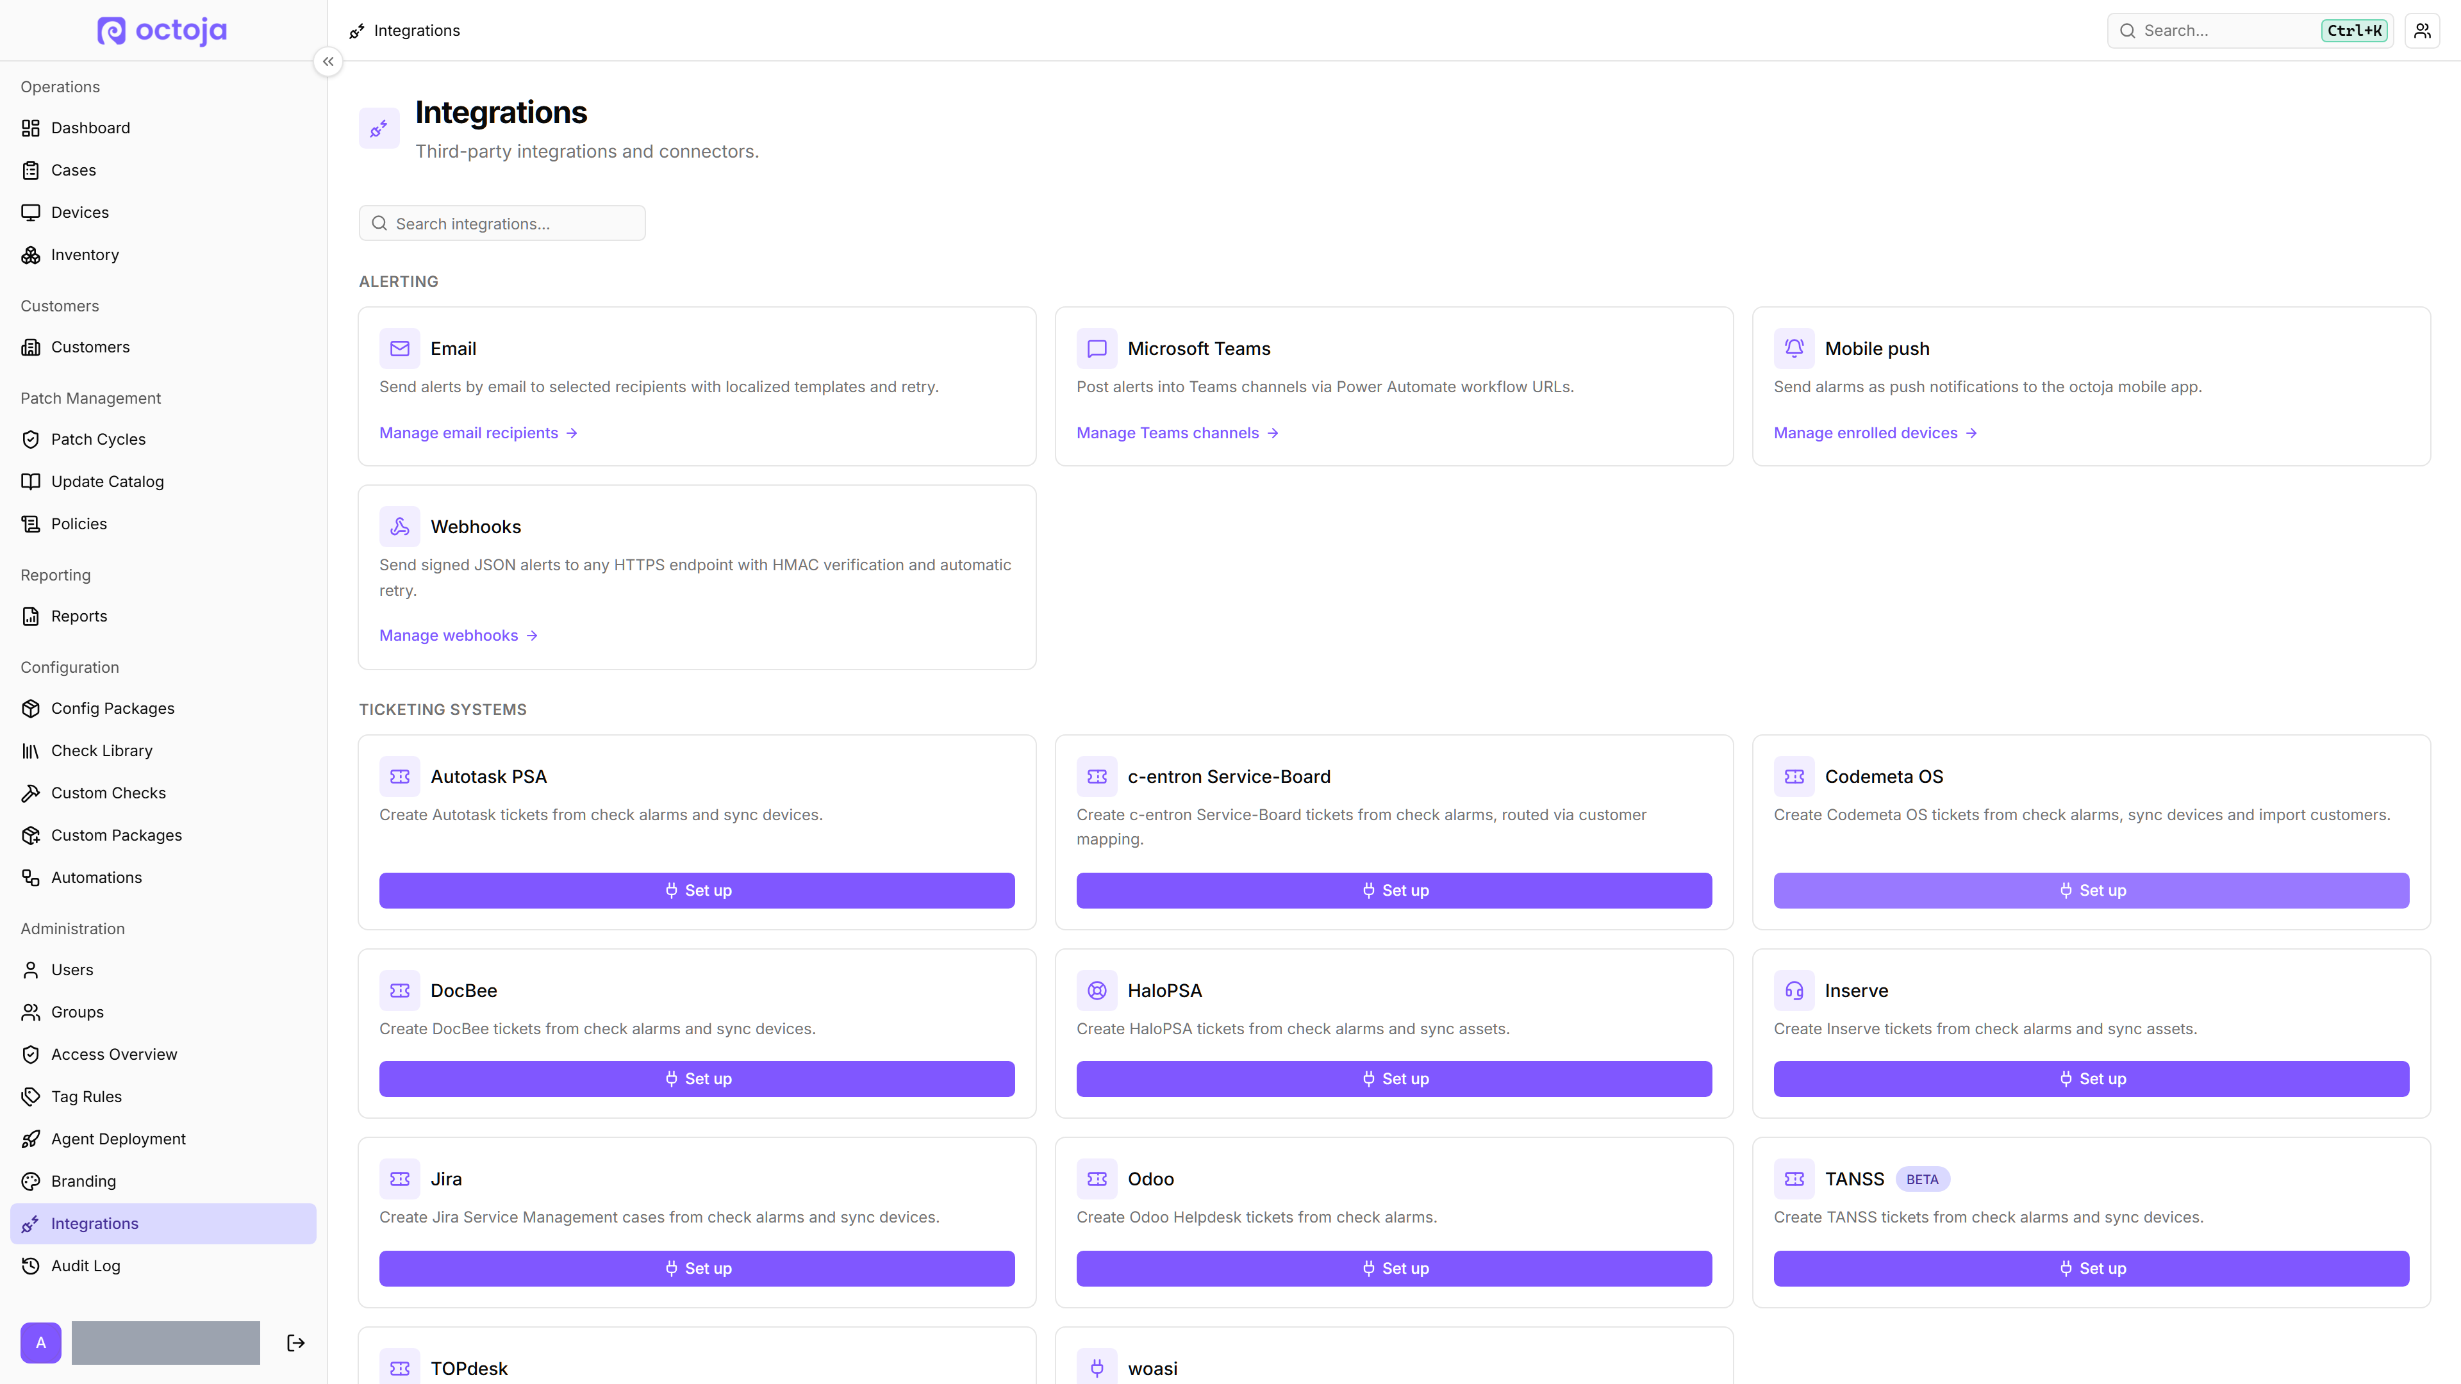The height and width of the screenshot is (1384, 2461).
Task: Open the Dashboard page
Action: click(163, 128)
